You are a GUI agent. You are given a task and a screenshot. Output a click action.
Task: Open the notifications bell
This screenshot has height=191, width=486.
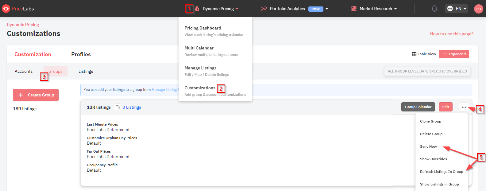tap(434, 9)
